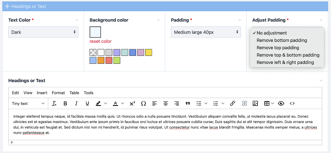Image resolution: width=331 pixels, height=153 pixels.
Task: Open the source code view icon
Action: point(292,103)
